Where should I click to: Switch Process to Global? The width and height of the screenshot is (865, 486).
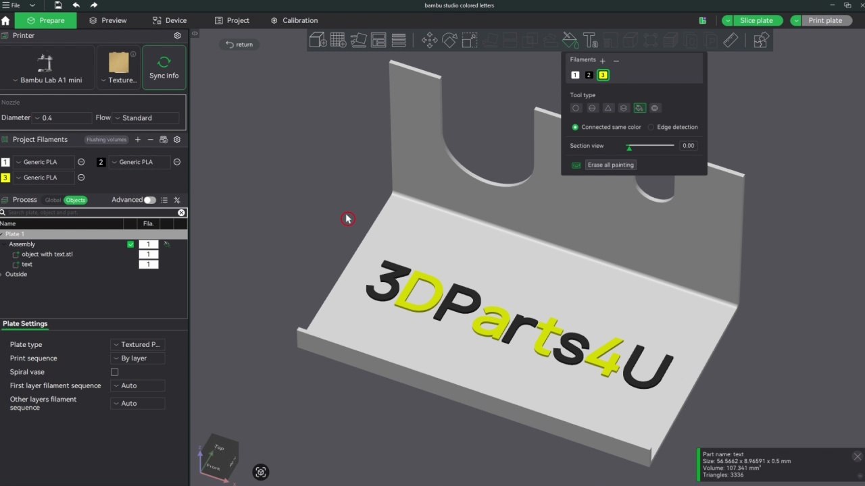coord(53,200)
